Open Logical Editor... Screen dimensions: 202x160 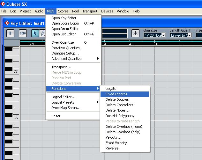pos(73,97)
